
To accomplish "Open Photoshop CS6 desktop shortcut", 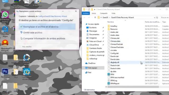I will pos(5,74).
